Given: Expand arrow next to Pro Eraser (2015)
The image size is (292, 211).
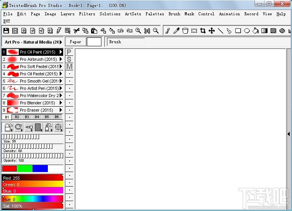Looking at the screenshot, I should 61,110.
